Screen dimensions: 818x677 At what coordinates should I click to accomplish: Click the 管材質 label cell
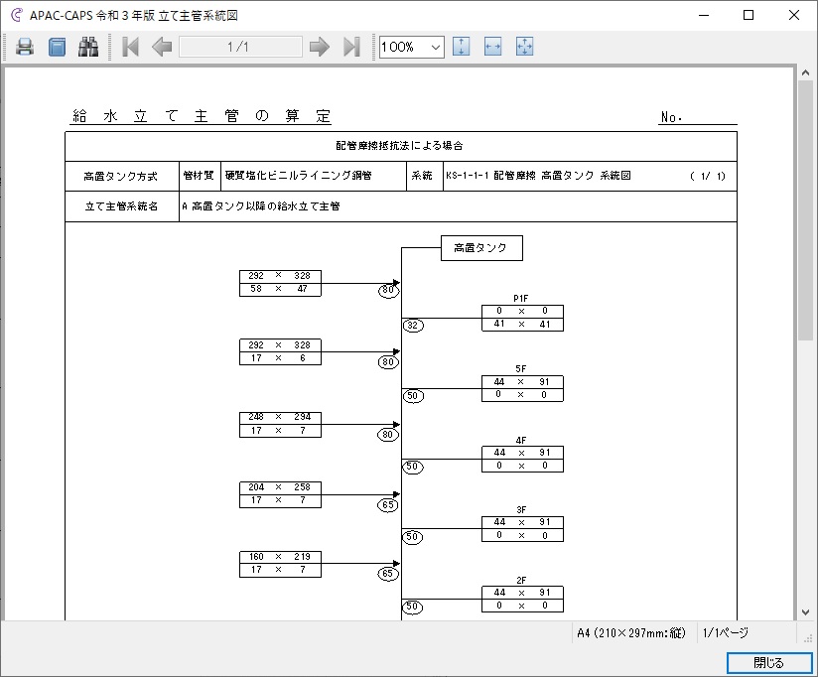click(200, 176)
